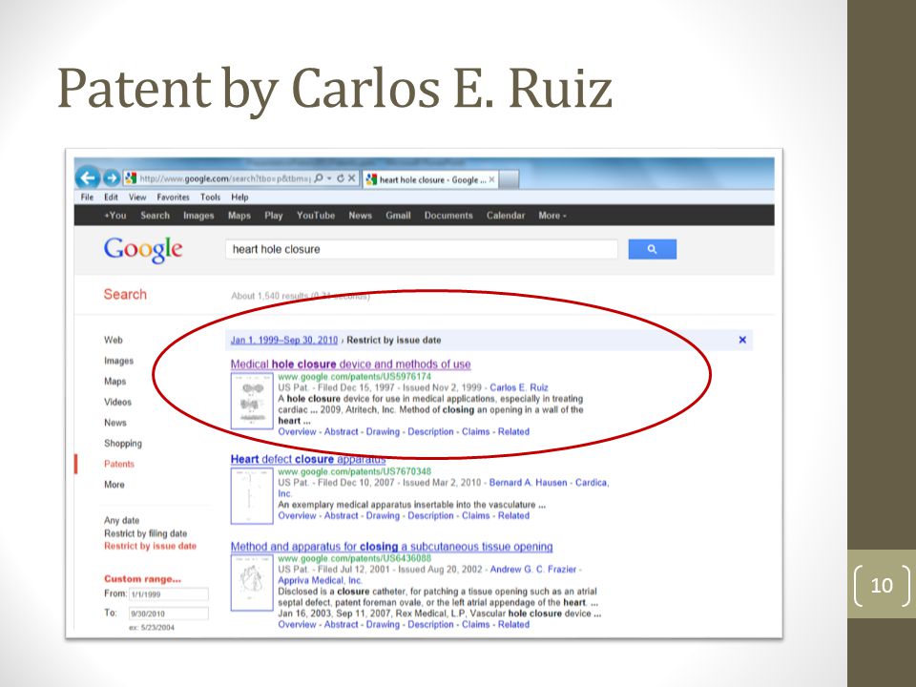Click the address bar search magnifier icon
The image size is (916, 687).
pyautogui.click(x=319, y=178)
